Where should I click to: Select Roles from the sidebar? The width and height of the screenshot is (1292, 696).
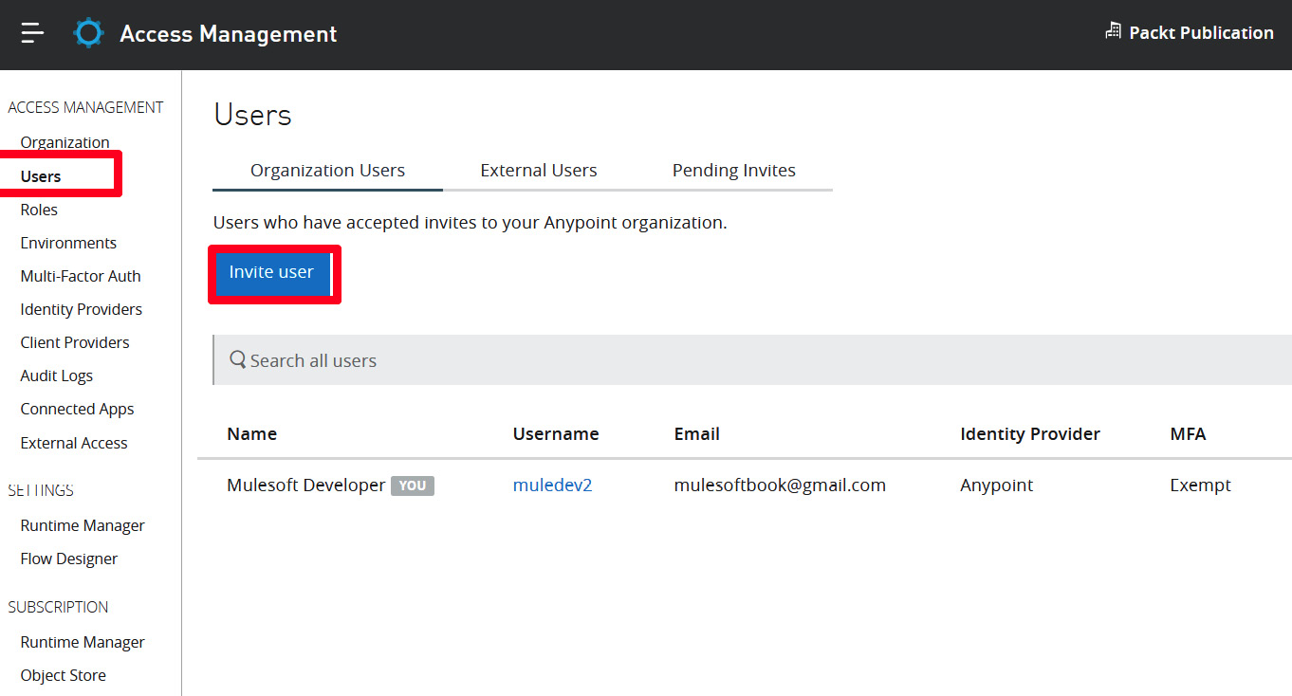[x=38, y=209]
